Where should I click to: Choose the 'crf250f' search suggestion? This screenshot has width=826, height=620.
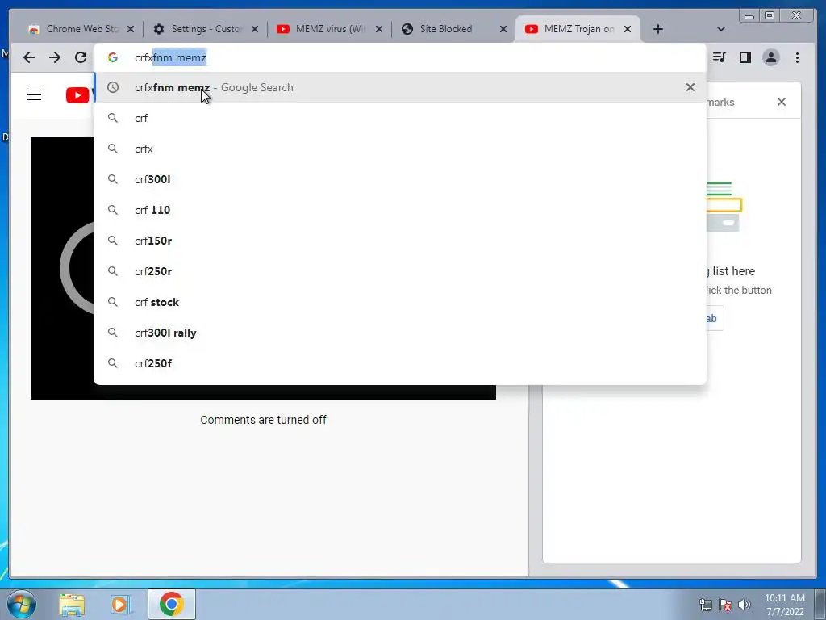click(x=400, y=363)
